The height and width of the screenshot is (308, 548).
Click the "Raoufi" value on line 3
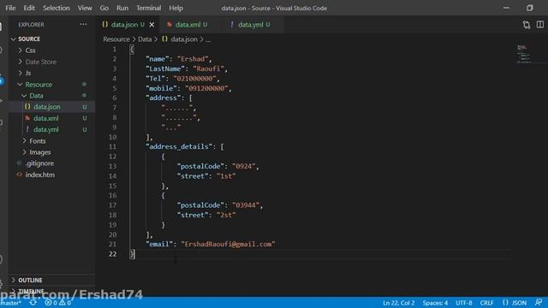[208, 68]
